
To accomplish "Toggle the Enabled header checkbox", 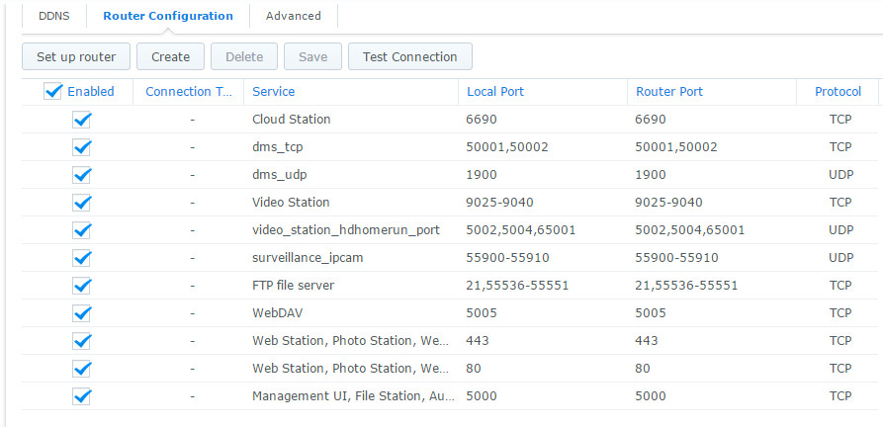I will (54, 92).
